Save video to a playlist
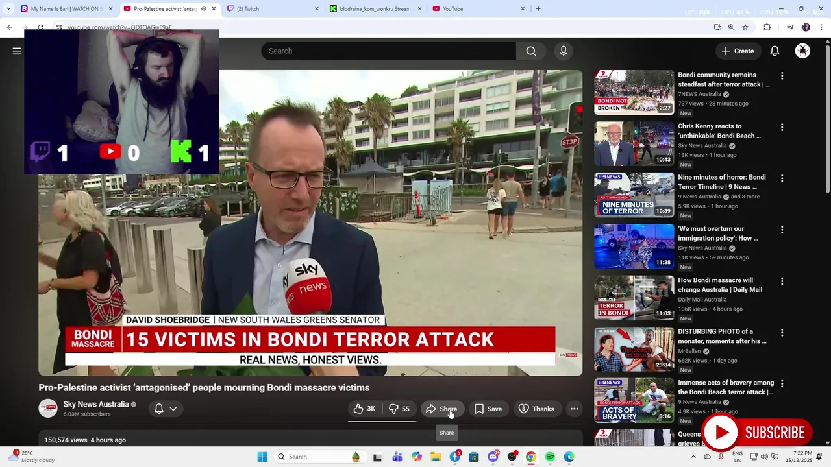This screenshot has width=831, height=467. [x=488, y=409]
